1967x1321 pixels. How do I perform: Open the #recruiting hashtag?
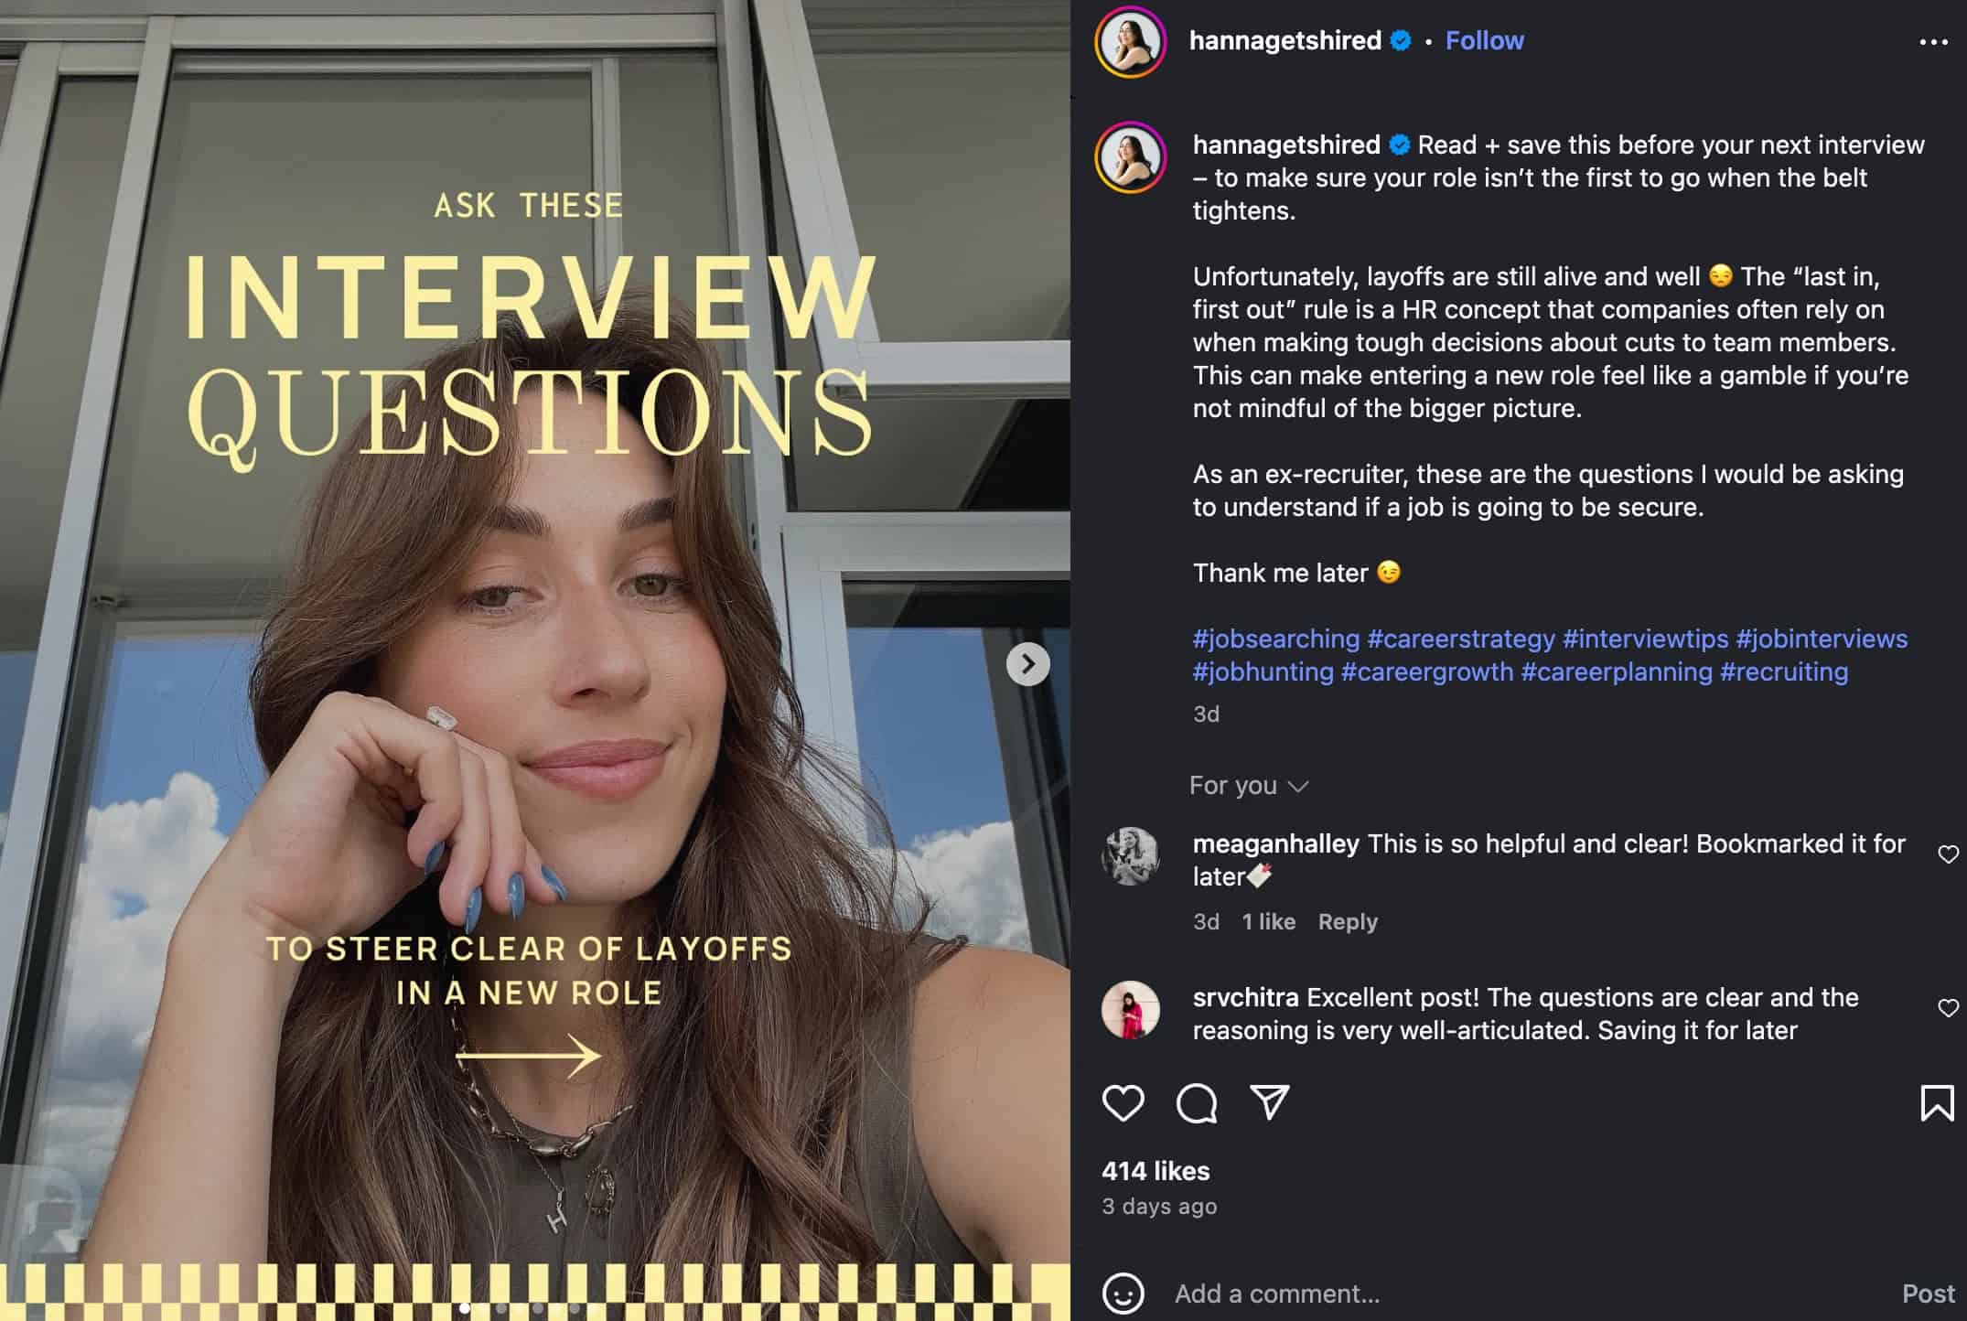(x=1783, y=671)
